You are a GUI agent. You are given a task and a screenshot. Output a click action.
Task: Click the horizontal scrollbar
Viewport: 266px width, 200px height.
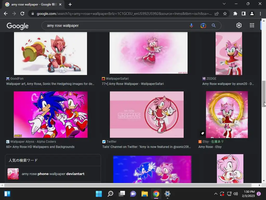(x=128, y=185)
